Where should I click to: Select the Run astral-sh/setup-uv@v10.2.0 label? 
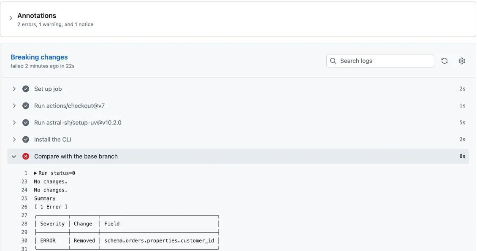click(78, 122)
